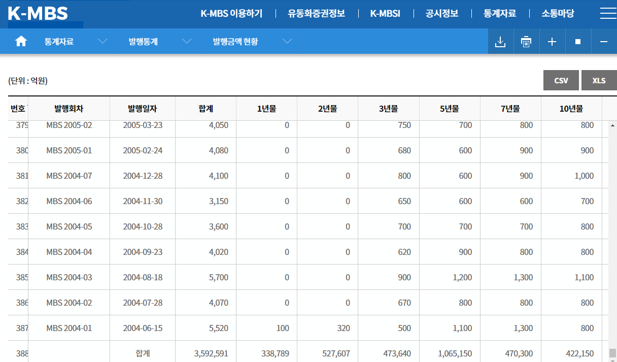The width and height of the screenshot is (617, 362).
Task: Select the MBS 2005-01 row name
Action: coord(69,150)
